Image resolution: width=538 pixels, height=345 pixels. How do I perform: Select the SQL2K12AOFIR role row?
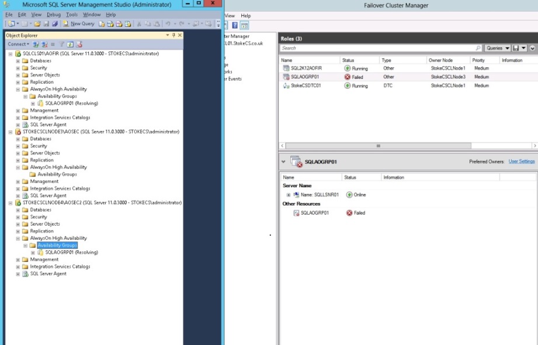(x=408, y=68)
